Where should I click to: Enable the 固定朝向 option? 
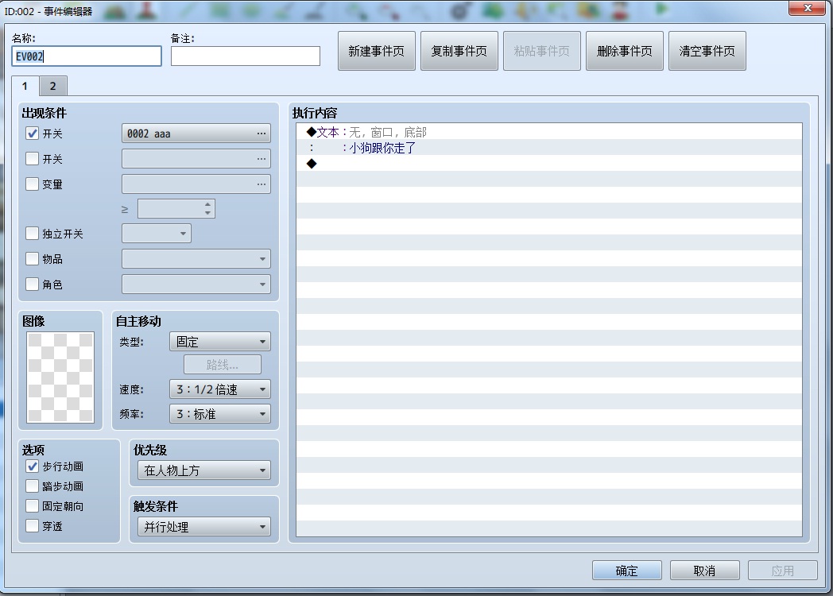click(33, 506)
